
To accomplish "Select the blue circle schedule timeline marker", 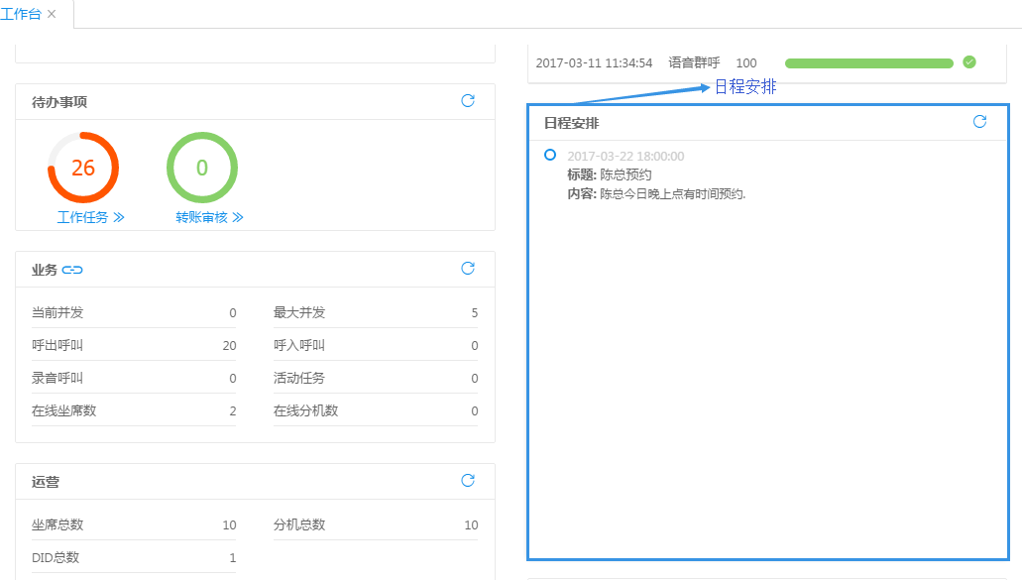I will click(550, 155).
